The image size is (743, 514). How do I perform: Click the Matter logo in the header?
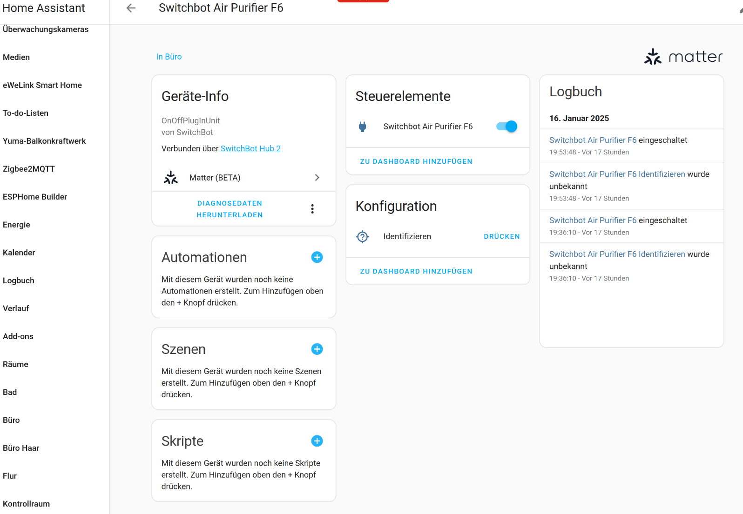pyautogui.click(x=683, y=57)
